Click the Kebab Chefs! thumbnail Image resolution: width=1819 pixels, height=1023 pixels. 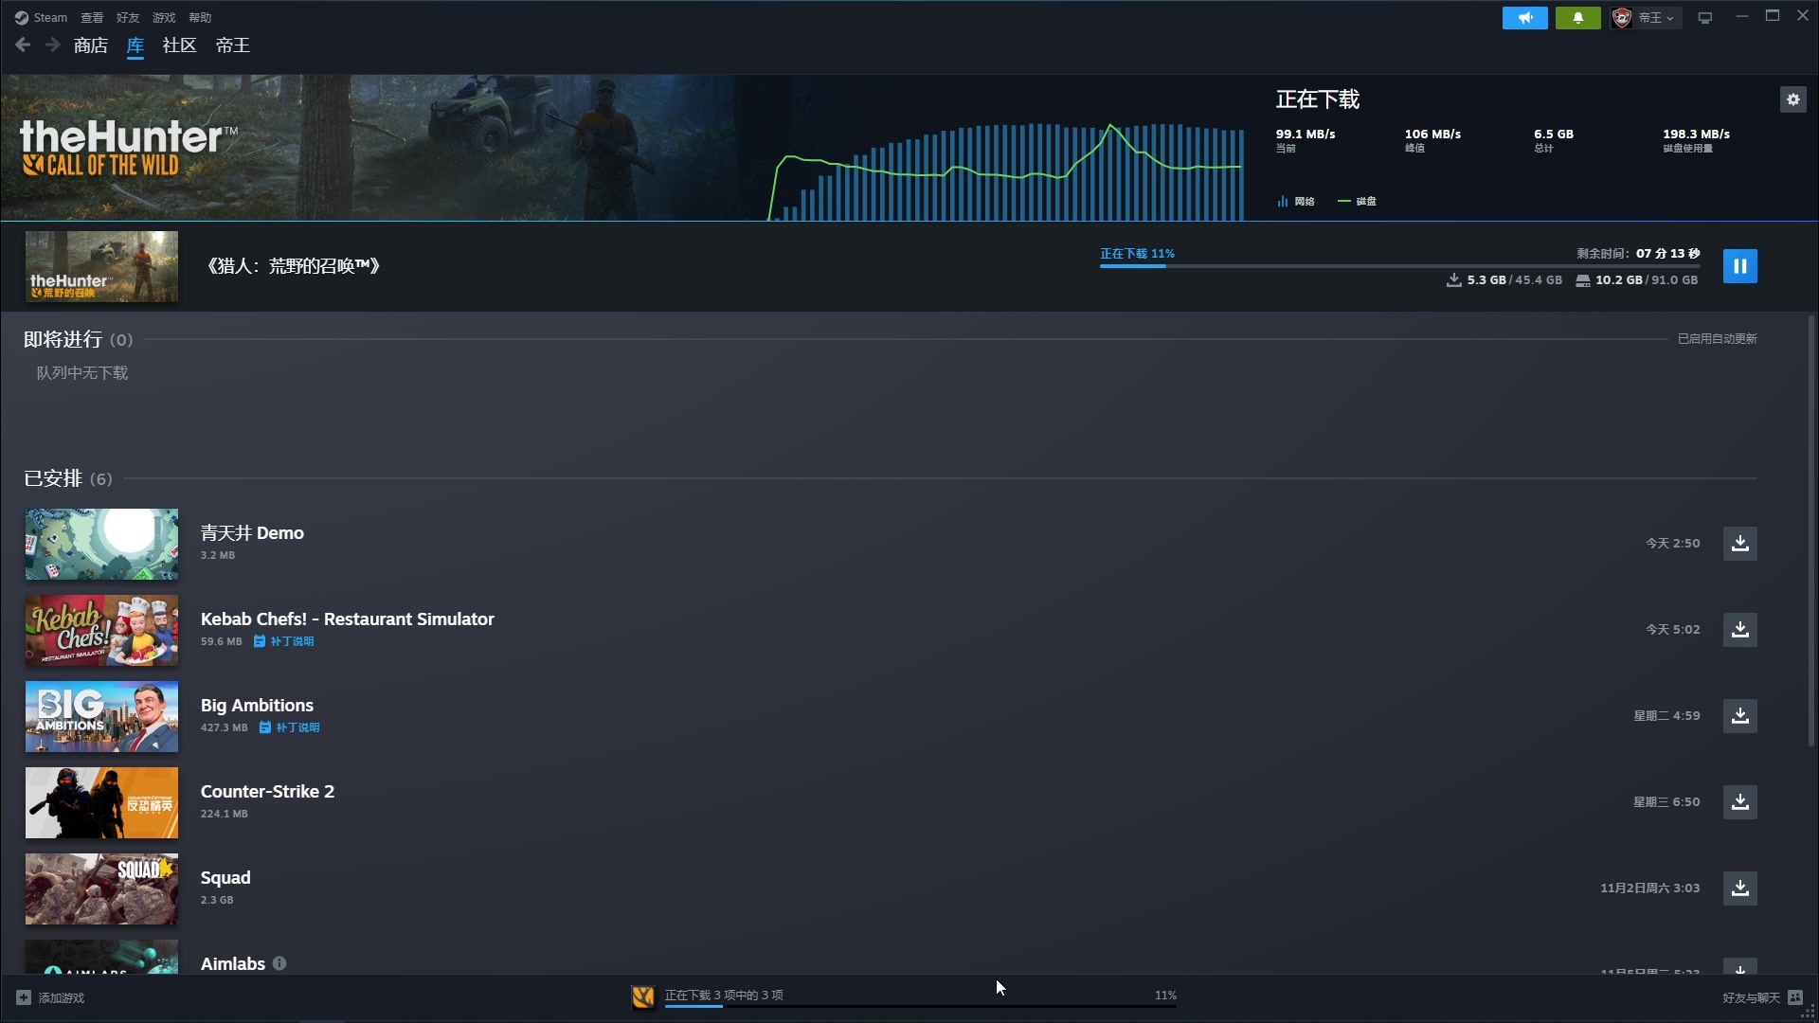(x=101, y=630)
